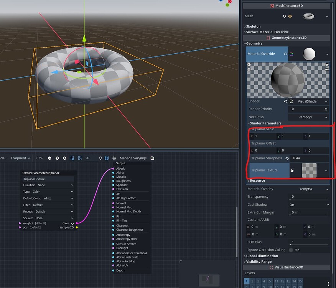
Task: Click the edit icon beside Triplanar Texture
Action: 293,170
